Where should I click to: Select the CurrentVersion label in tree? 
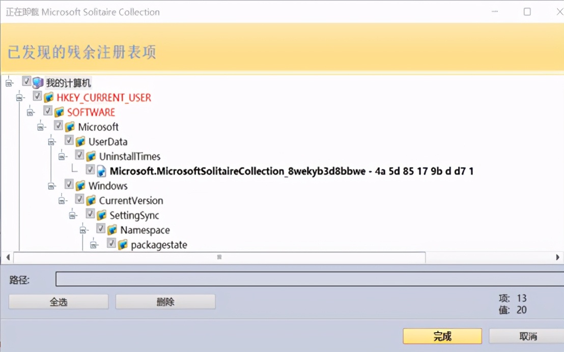tap(131, 201)
